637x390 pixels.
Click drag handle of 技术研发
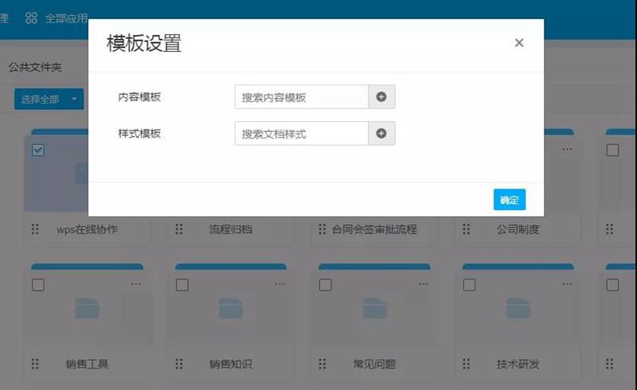tap(466, 364)
